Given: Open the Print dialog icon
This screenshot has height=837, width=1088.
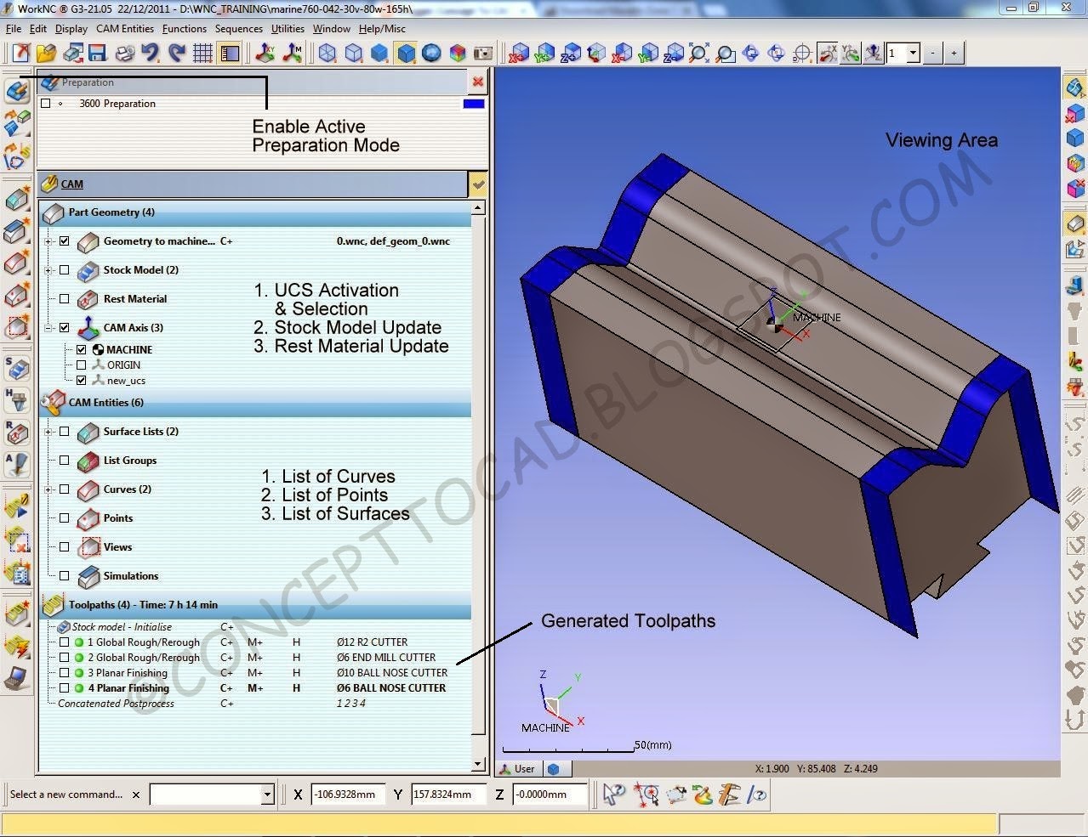Looking at the screenshot, I should 126,52.
